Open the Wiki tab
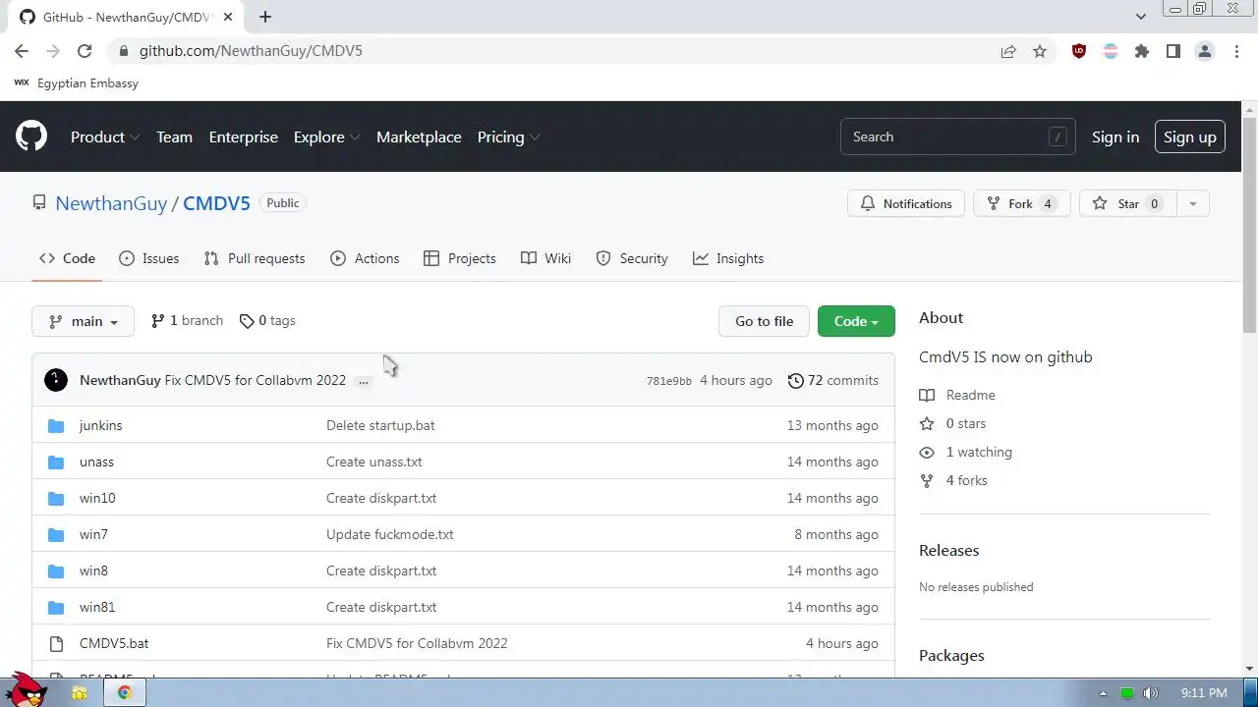Viewport: 1258px width, 707px height. click(545, 258)
